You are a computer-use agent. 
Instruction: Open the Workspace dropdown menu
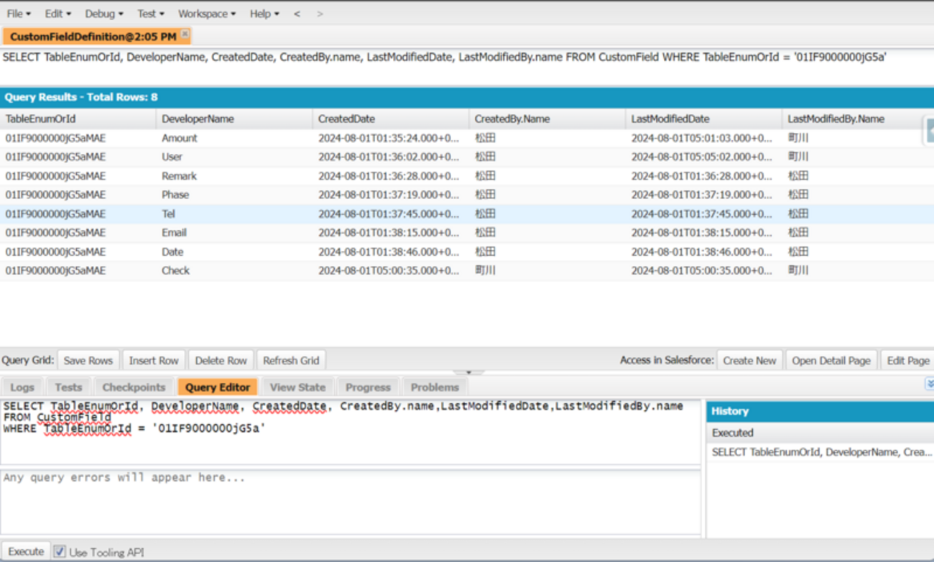(x=207, y=14)
